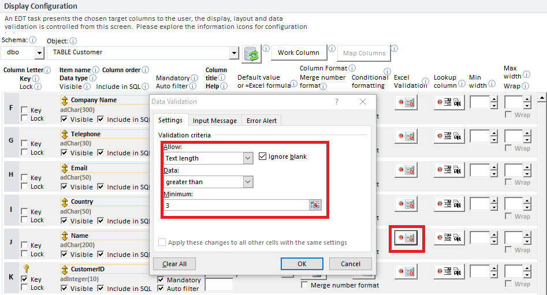Click the database refresh icon button
Screen dimensions: 547x295
point(251,54)
